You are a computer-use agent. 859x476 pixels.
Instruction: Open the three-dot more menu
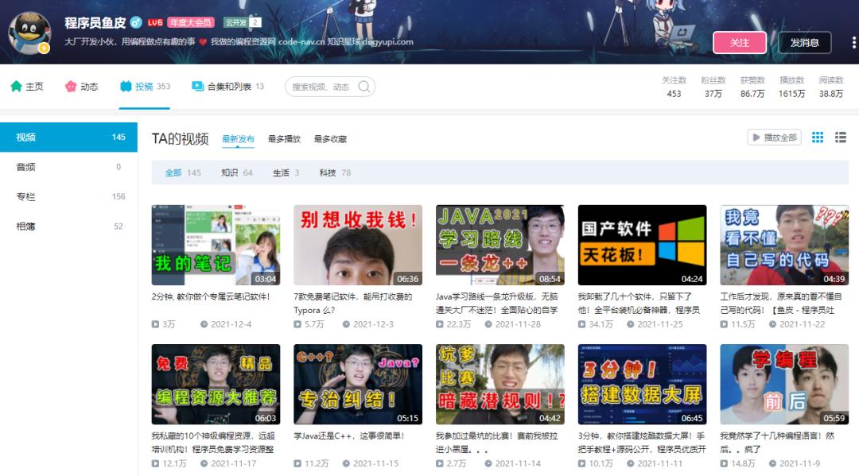[x=853, y=43]
